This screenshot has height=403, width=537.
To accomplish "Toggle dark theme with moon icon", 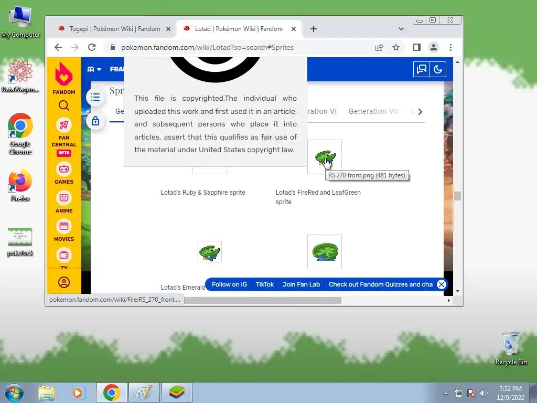I will (438, 70).
